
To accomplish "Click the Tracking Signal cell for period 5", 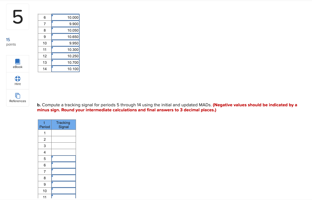I will point(63,158).
